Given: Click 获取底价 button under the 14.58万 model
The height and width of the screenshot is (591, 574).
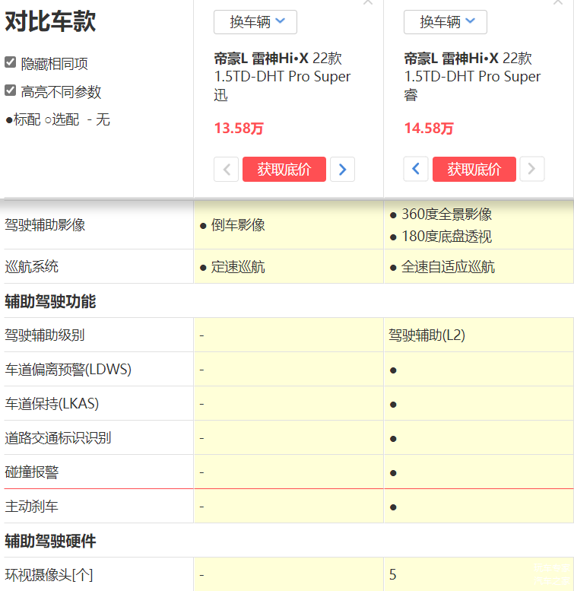Looking at the screenshot, I should click(x=474, y=169).
